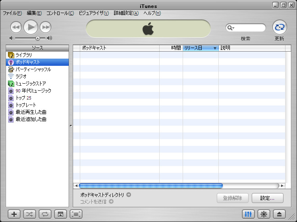Select ライブラリ in the source list
The height and width of the screenshot is (222, 297).
pos(37,55)
